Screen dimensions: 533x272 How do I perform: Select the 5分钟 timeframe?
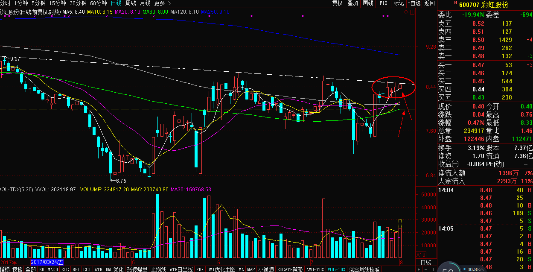pos(38,3)
